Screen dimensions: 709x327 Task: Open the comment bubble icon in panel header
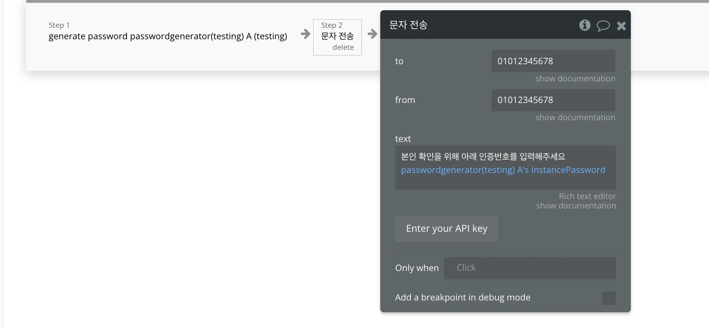[603, 26]
